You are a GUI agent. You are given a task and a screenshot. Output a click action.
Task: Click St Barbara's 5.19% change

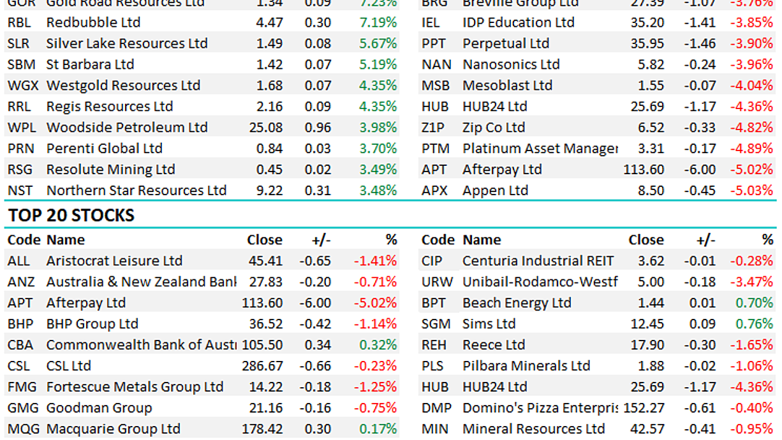pos(378,64)
